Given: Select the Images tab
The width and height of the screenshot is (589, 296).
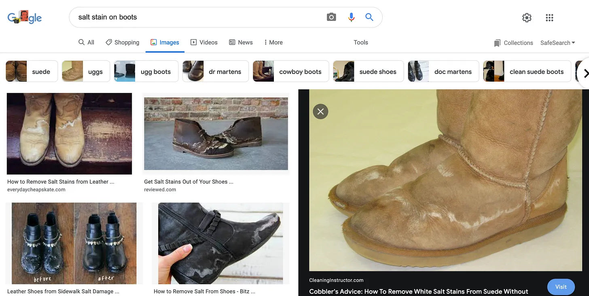Looking at the screenshot, I should tap(165, 42).
